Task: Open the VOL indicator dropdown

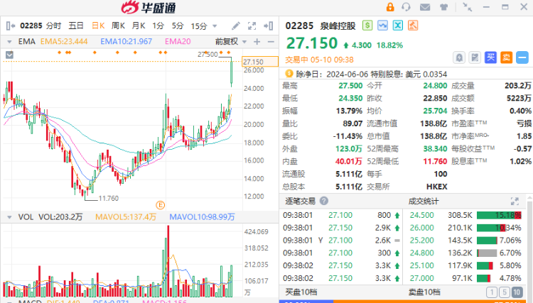Action: [x=9, y=217]
